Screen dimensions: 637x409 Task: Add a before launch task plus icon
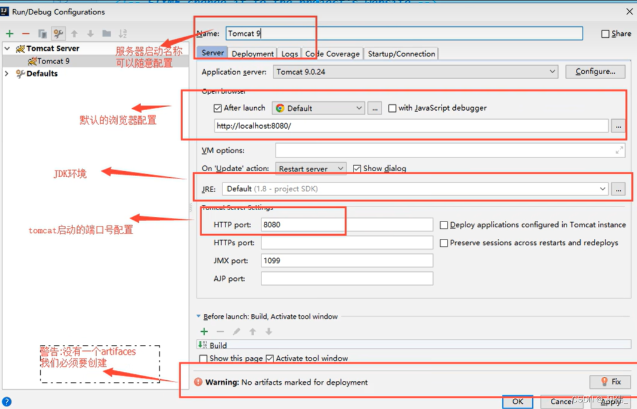pyautogui.click(x=205, y=332)
